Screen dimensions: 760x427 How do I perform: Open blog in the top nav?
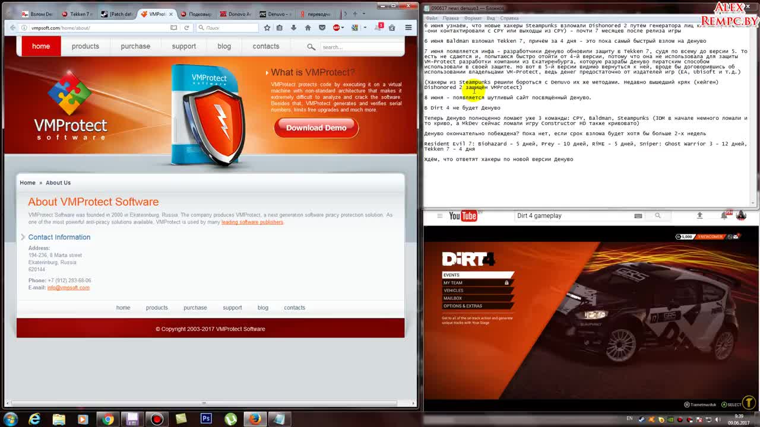pyautogui.click(x=224, y=46)
